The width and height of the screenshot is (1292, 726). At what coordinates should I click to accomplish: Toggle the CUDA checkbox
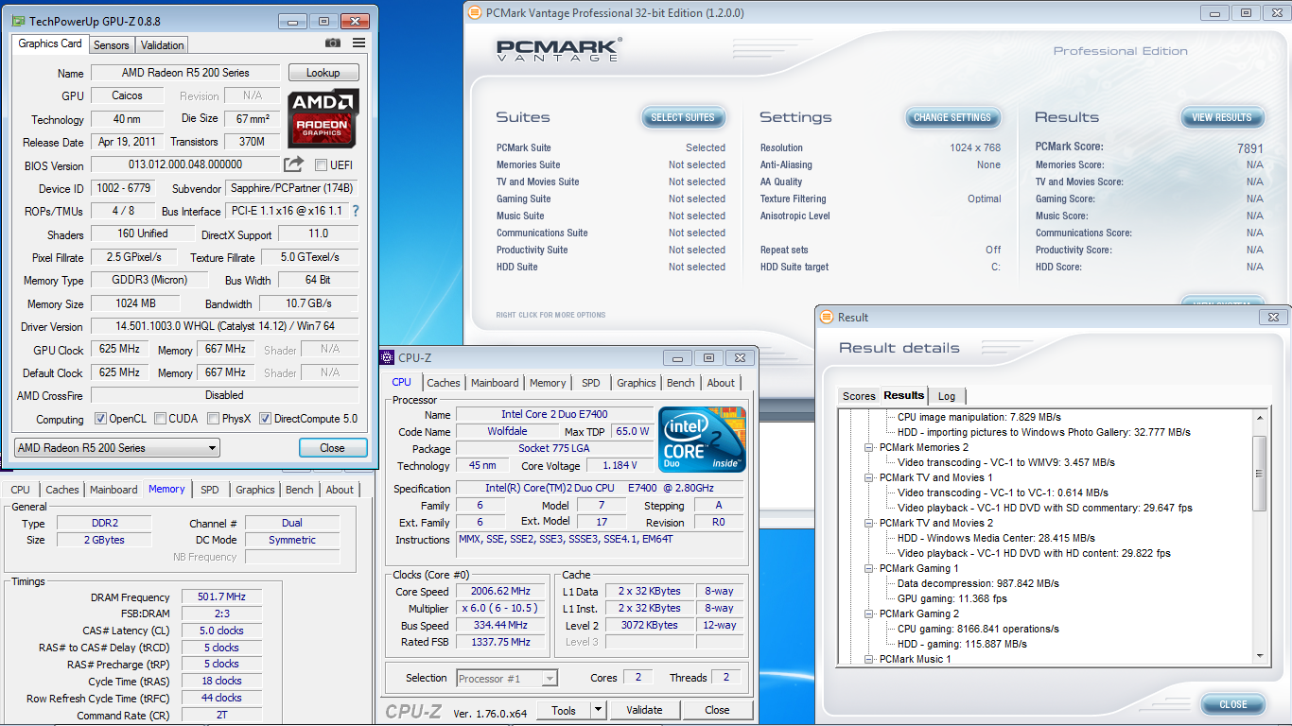[161, 419]
